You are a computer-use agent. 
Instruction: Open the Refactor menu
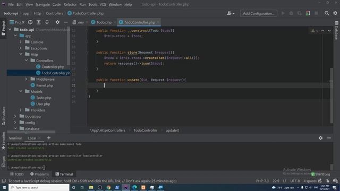[70, 4]
